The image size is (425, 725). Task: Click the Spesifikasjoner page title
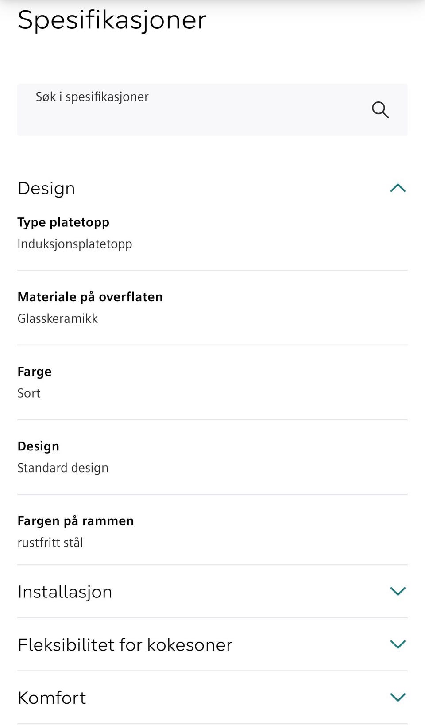coord(112,20)
